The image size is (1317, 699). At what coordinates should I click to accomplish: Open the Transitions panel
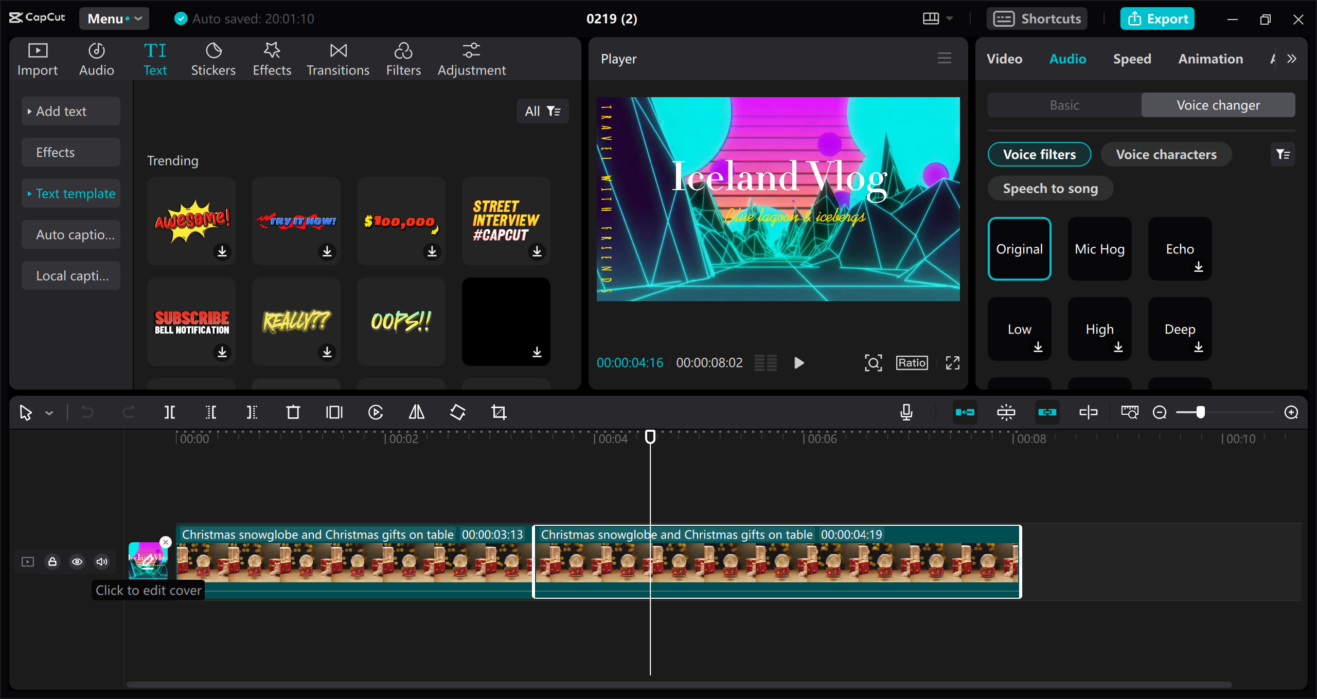(337, 58)
